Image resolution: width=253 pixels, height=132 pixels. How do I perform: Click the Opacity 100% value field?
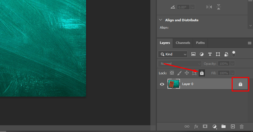224,64
